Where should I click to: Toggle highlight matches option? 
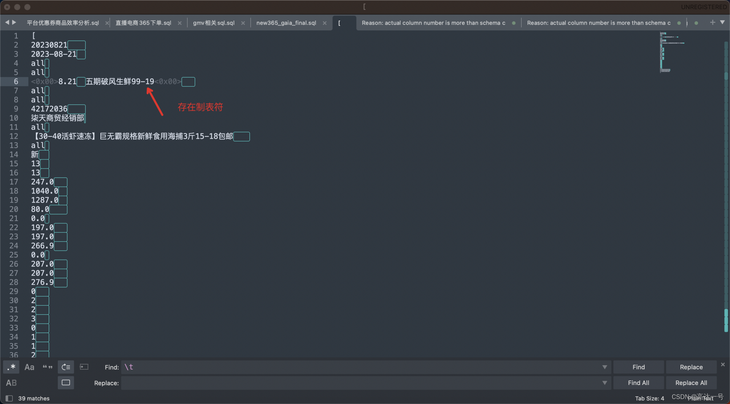65,383
